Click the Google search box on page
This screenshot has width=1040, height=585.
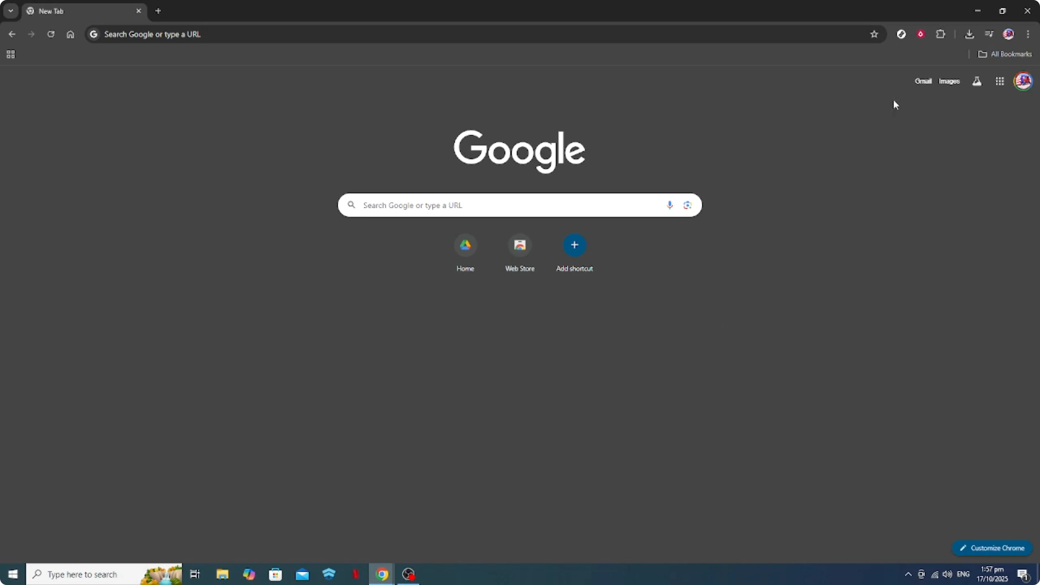(x=520, y=205)
